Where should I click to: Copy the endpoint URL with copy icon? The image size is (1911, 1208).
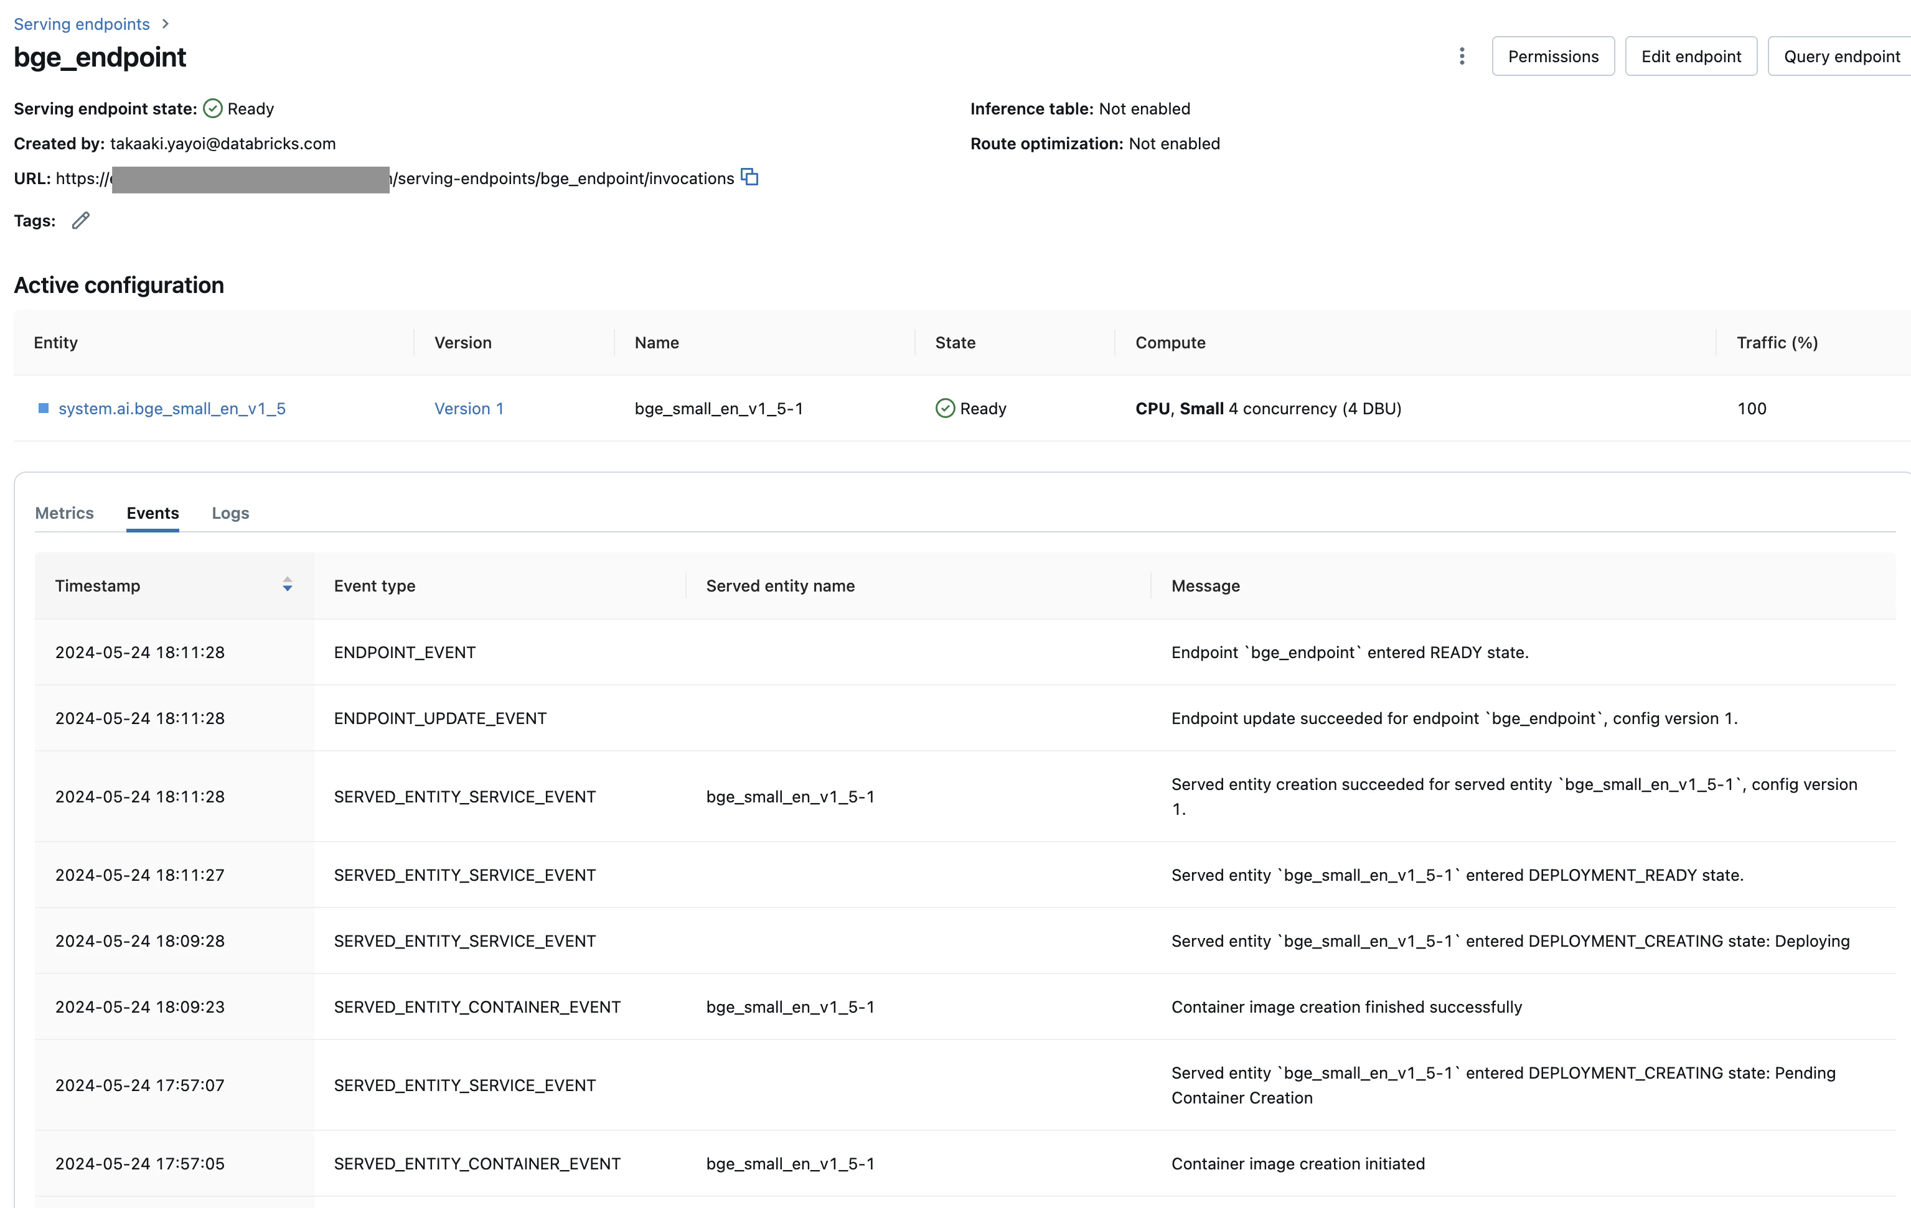pyautogui.click(x=749, y=177)
